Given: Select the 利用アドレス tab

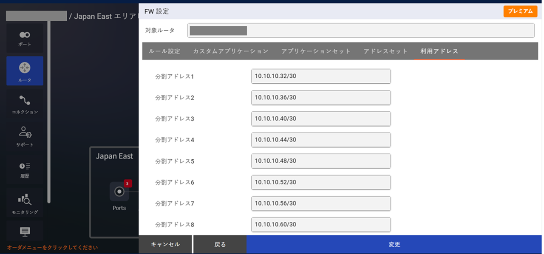Looking at the screenshot, I should click(439, 51).
